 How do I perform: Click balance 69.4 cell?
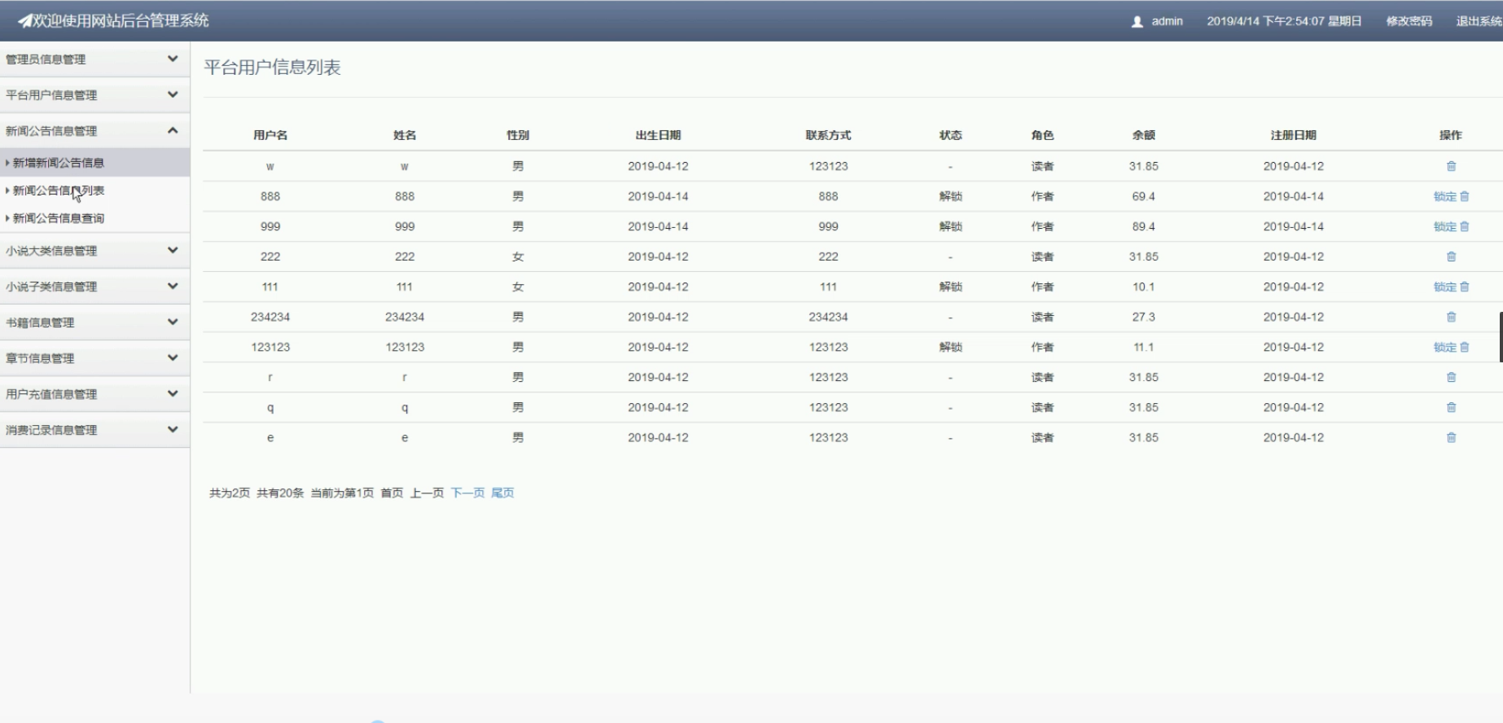click(x=1143, y=196)
